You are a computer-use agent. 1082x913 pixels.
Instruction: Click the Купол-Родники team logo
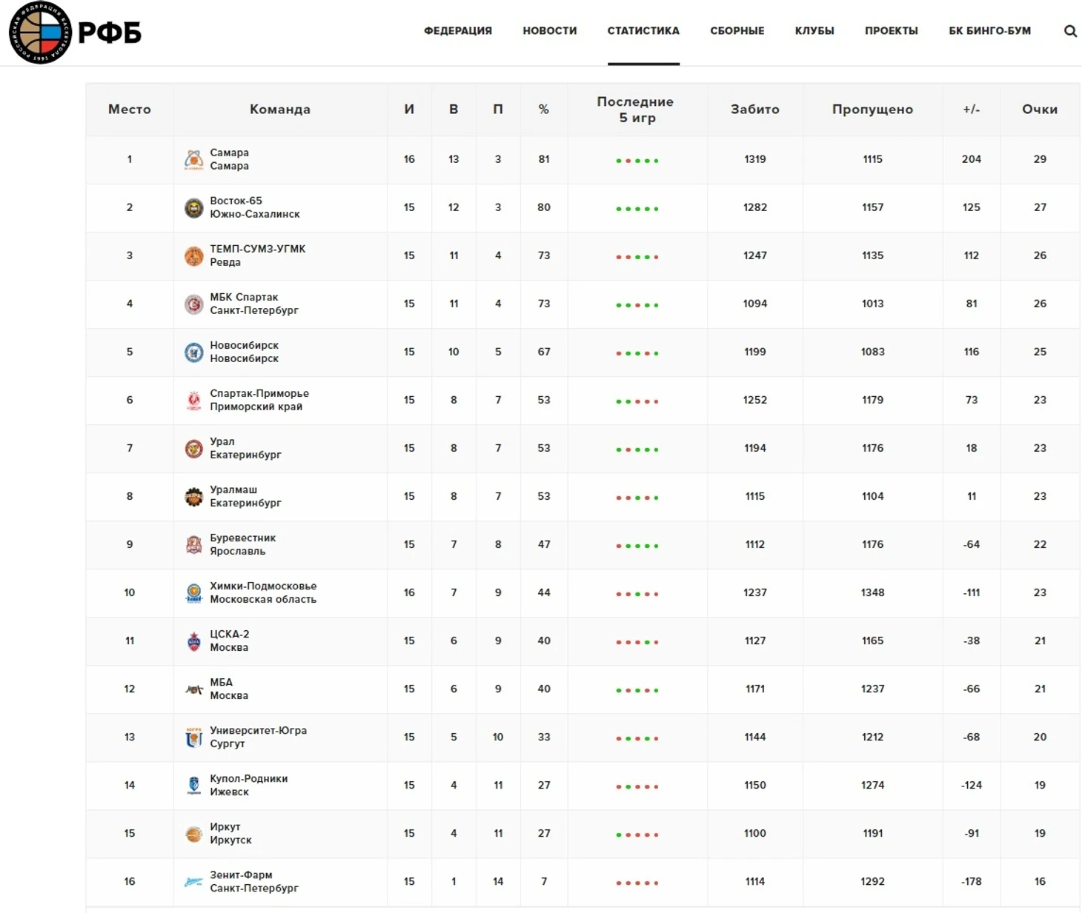point(193,785)
